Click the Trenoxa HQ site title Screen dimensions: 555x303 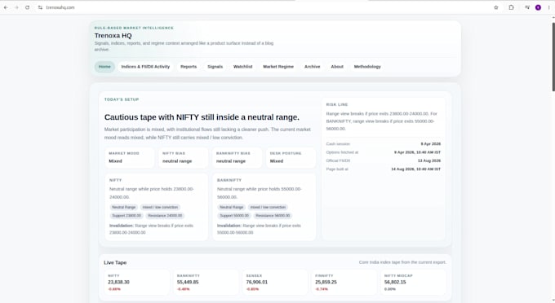tap(113, 36)
